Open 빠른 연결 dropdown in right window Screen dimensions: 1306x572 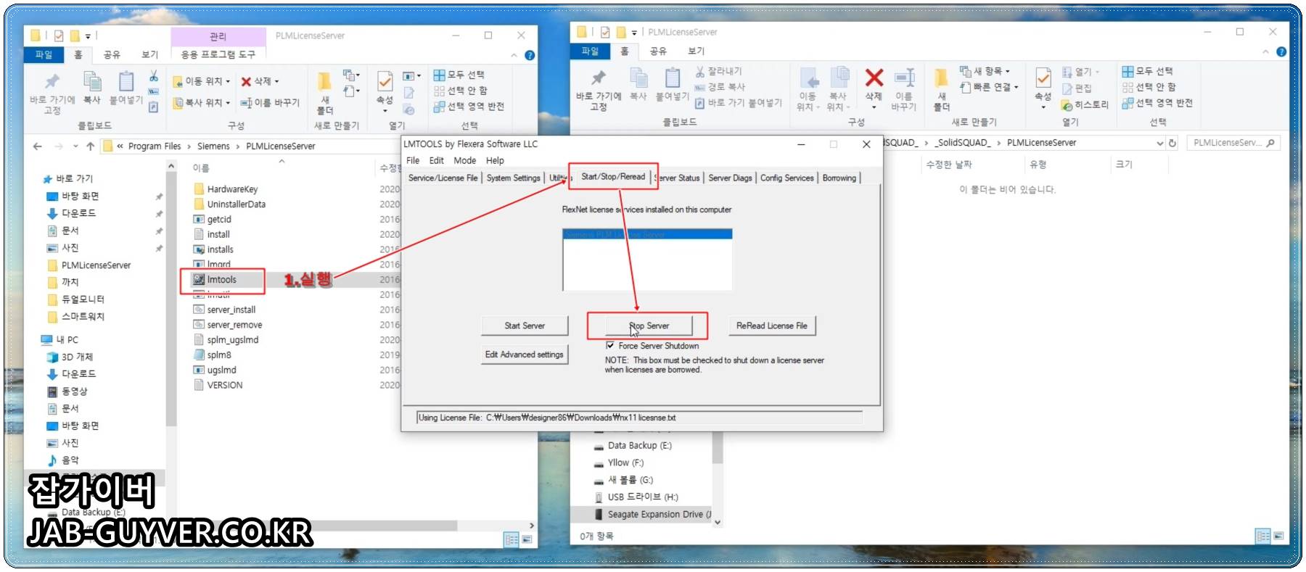989,87
